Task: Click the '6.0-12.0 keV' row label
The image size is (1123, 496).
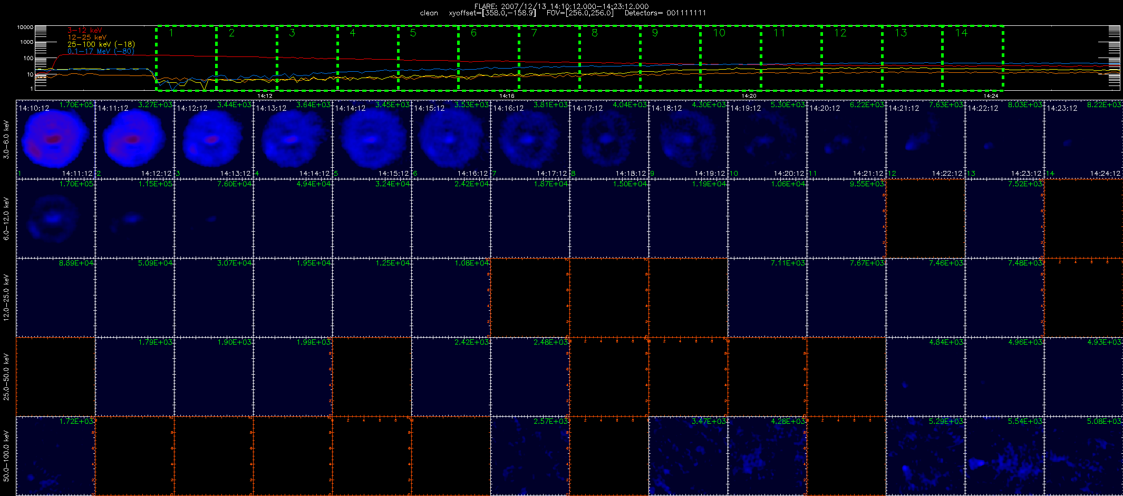Action: click(6, 218)
